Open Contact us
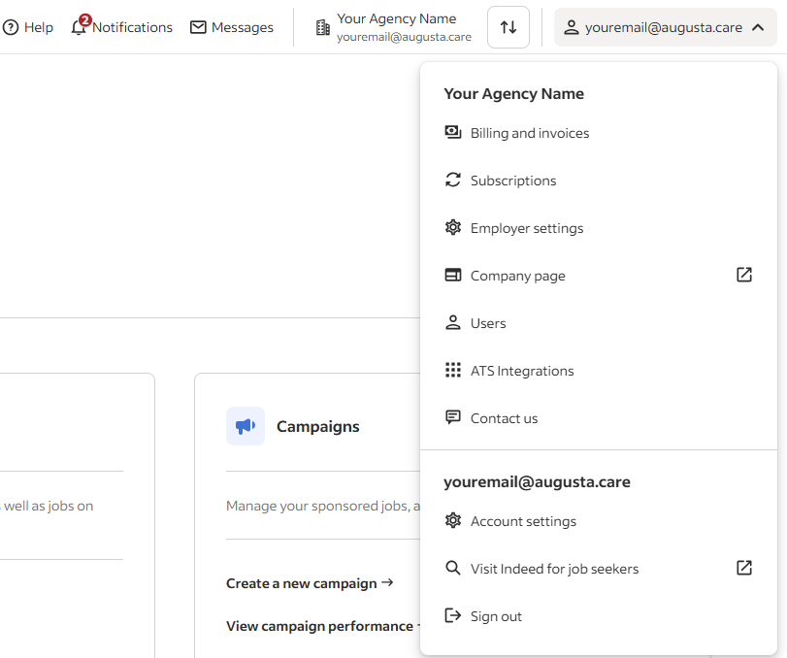Screen dimensions: 787x658 504,417
